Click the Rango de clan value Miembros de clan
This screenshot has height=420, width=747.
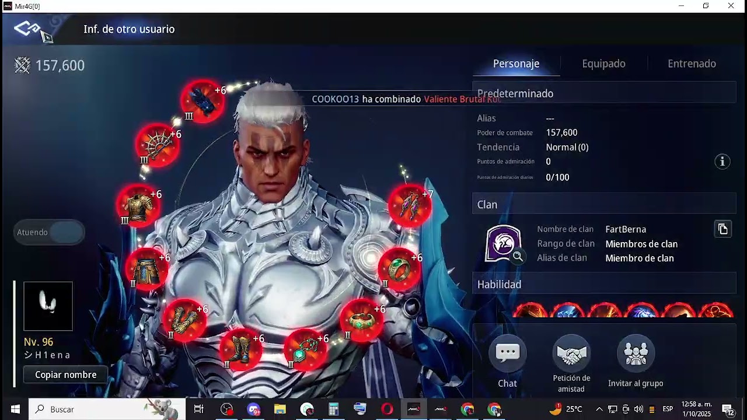(641, 244)
